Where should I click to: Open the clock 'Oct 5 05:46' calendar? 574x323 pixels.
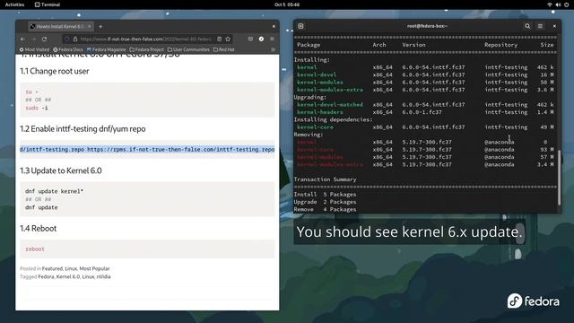click(x=287, y=4)
